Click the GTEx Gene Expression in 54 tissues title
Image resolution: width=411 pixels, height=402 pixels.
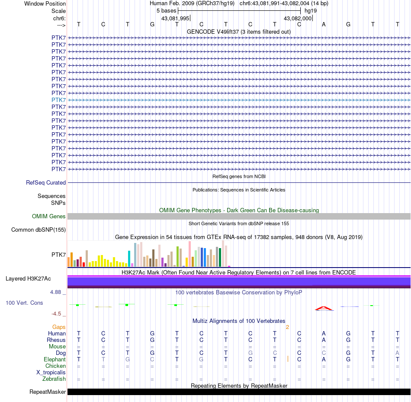239,237
